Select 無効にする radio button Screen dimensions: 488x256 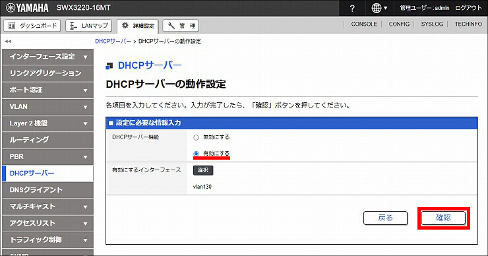pyautogui.click(x=196, y=137)
